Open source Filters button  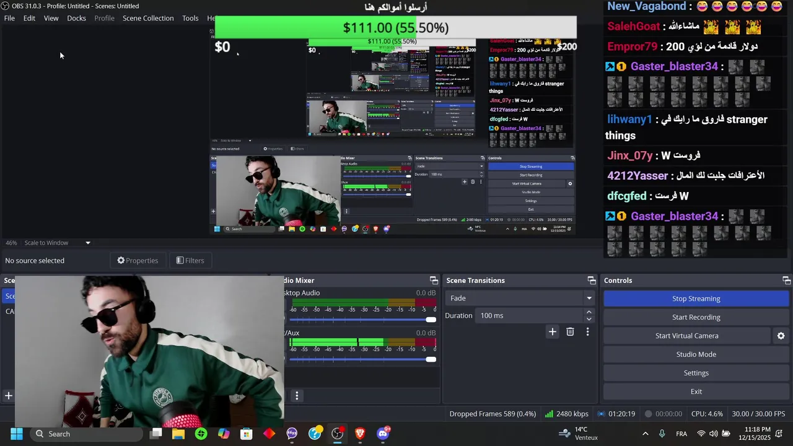[190, 261]
